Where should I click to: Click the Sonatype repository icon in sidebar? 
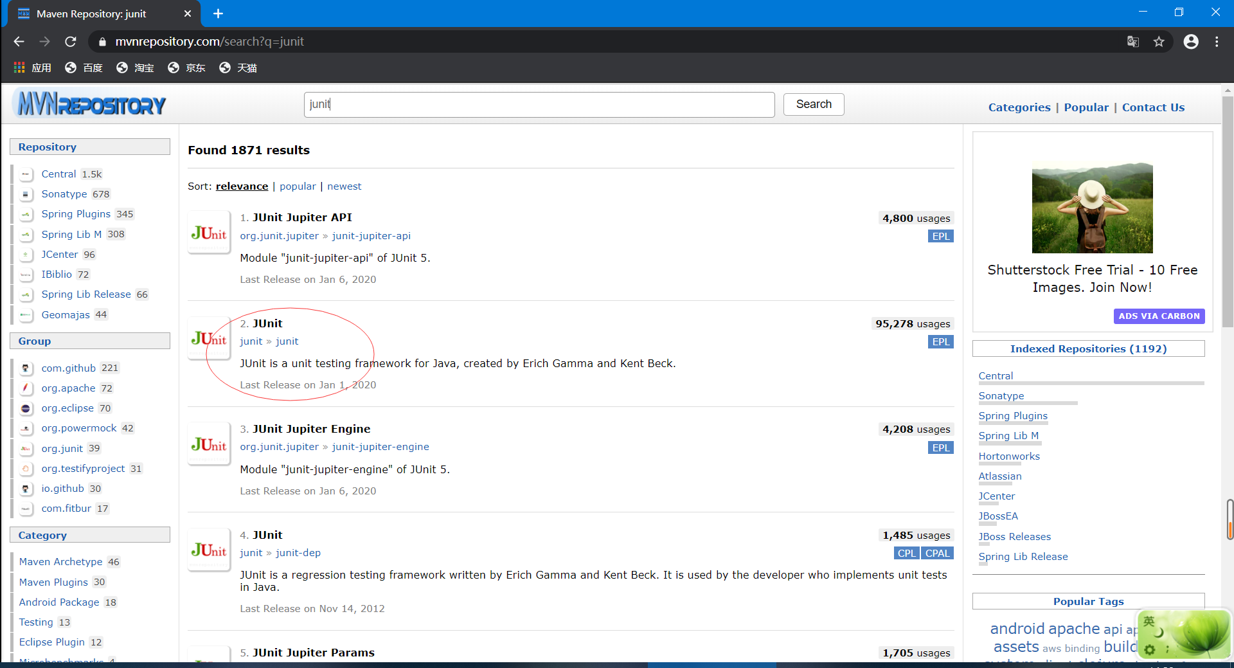click(26, 194)
